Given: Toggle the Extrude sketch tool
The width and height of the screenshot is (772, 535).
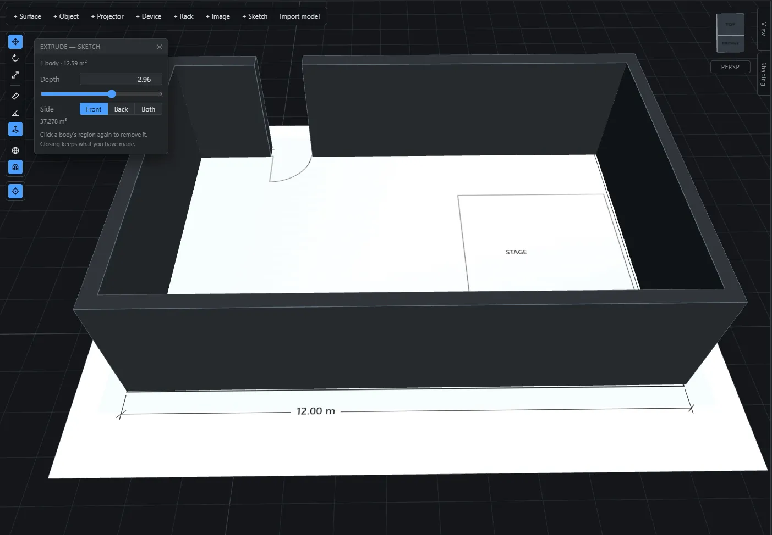Looking at the screenshot, I should [x=15, y=130].
